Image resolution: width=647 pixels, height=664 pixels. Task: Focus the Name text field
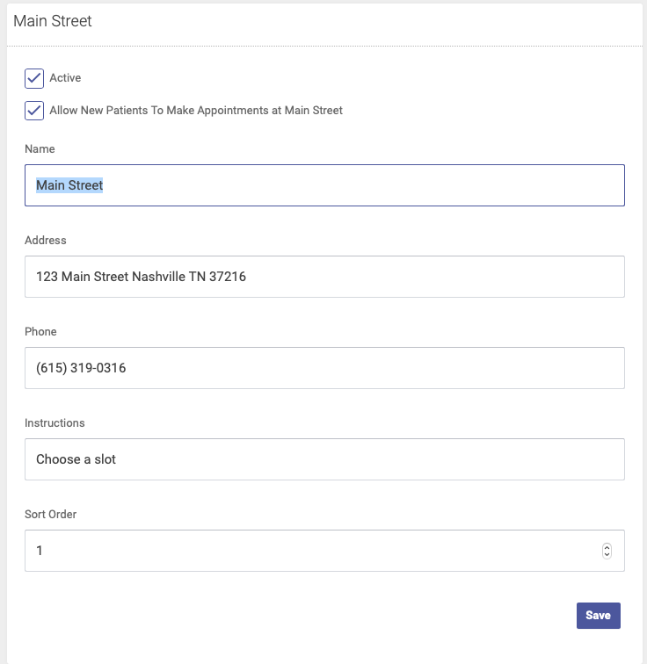pyautogui.click(x=324, y=185)
